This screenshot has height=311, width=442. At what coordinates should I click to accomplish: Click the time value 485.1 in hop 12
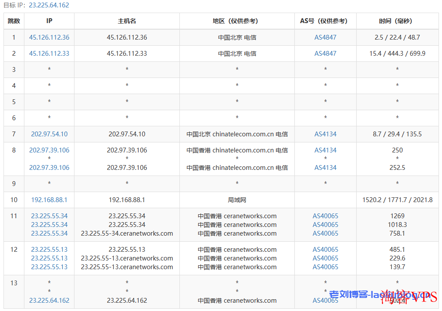(397, 250)
